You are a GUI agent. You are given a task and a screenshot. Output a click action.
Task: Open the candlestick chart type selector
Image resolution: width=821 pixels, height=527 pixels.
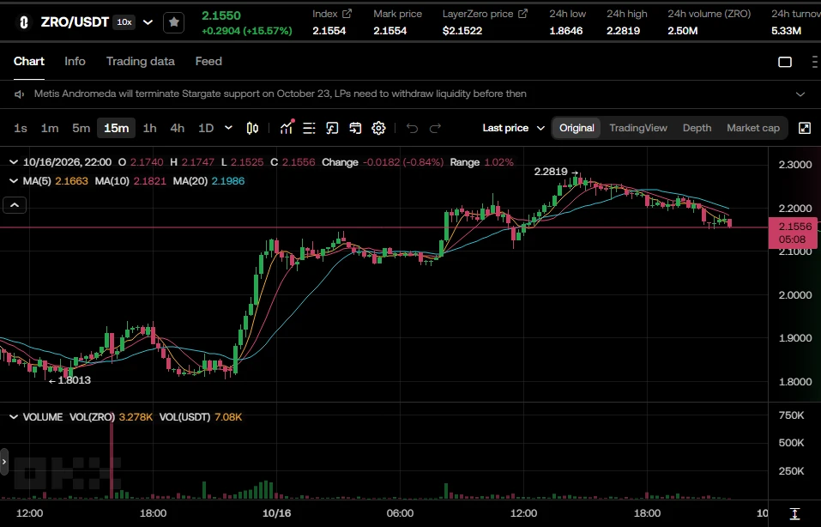pyautogui.click(x=252, y=128)
